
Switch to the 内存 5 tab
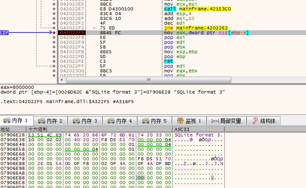[x=155, y=121]
